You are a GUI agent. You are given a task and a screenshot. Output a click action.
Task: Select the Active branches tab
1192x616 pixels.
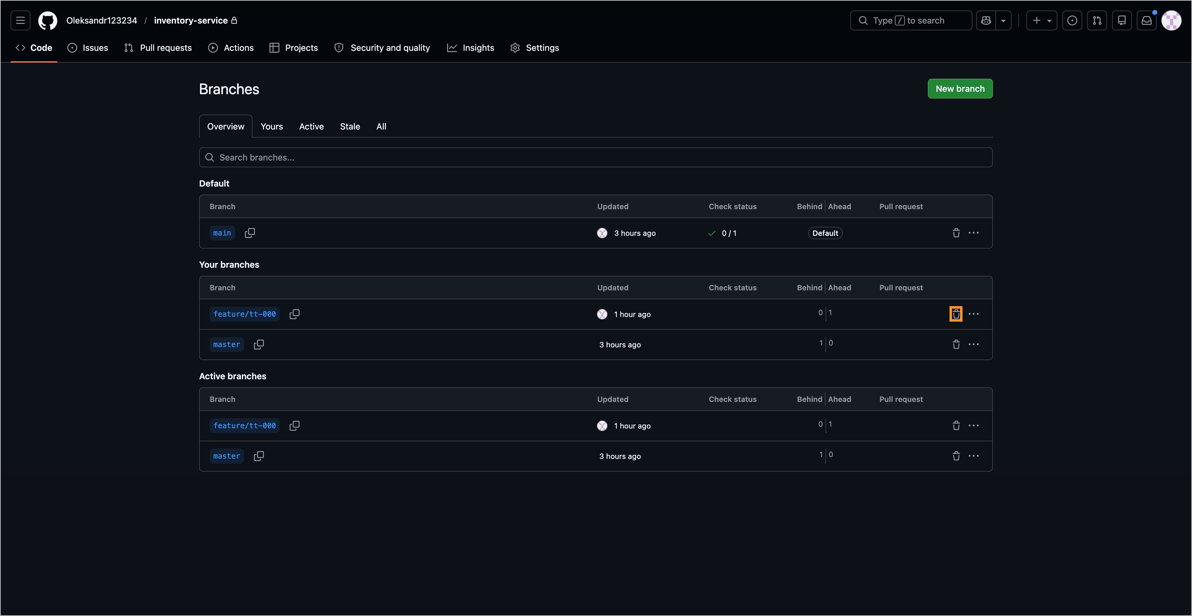tap(311, 126)
